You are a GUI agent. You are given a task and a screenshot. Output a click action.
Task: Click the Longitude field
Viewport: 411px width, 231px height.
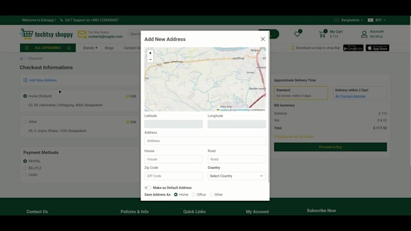237,124
